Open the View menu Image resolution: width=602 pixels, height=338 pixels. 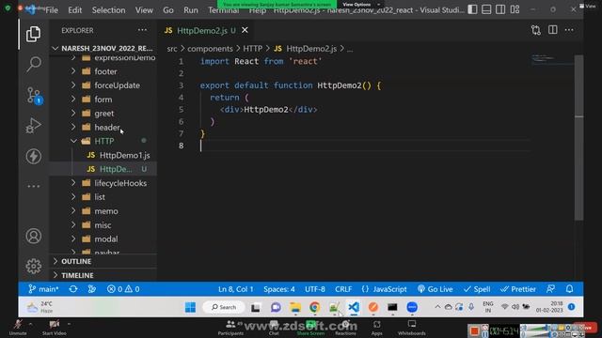(x=144, y=10)
